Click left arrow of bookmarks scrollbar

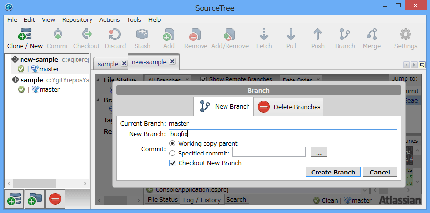click(9, 183)
